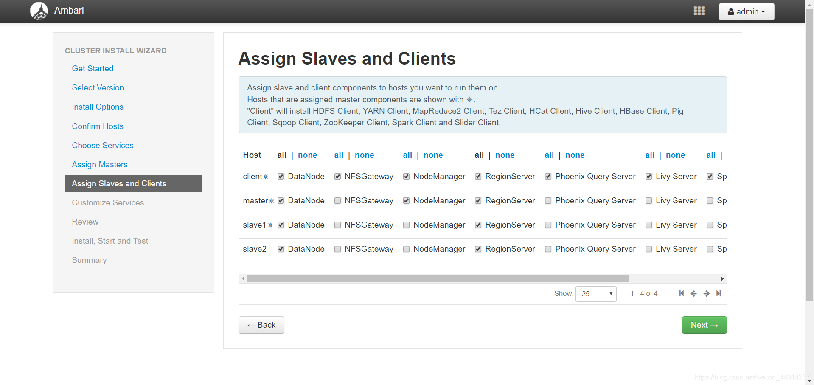Check NodeManager for slave1 host
The height and width of the screenshot is (385, 814).
(407, 225)
